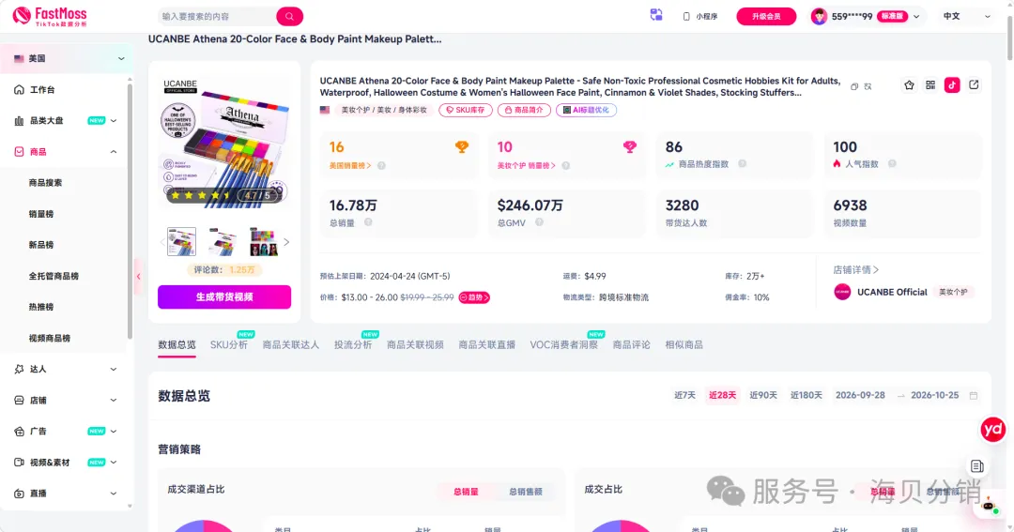Collapse the sidebar with the pink arrow handle
The image size is (1014, 532).
(x=138, y=277)
